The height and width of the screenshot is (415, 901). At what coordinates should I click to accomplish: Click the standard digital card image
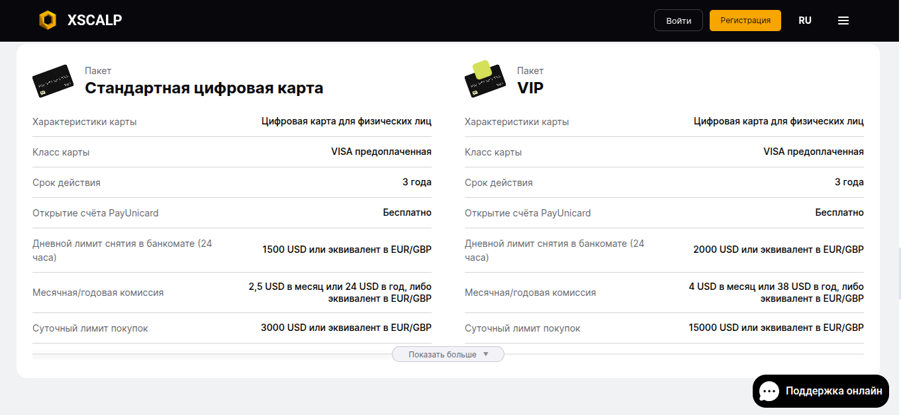(x=53, y=81)
